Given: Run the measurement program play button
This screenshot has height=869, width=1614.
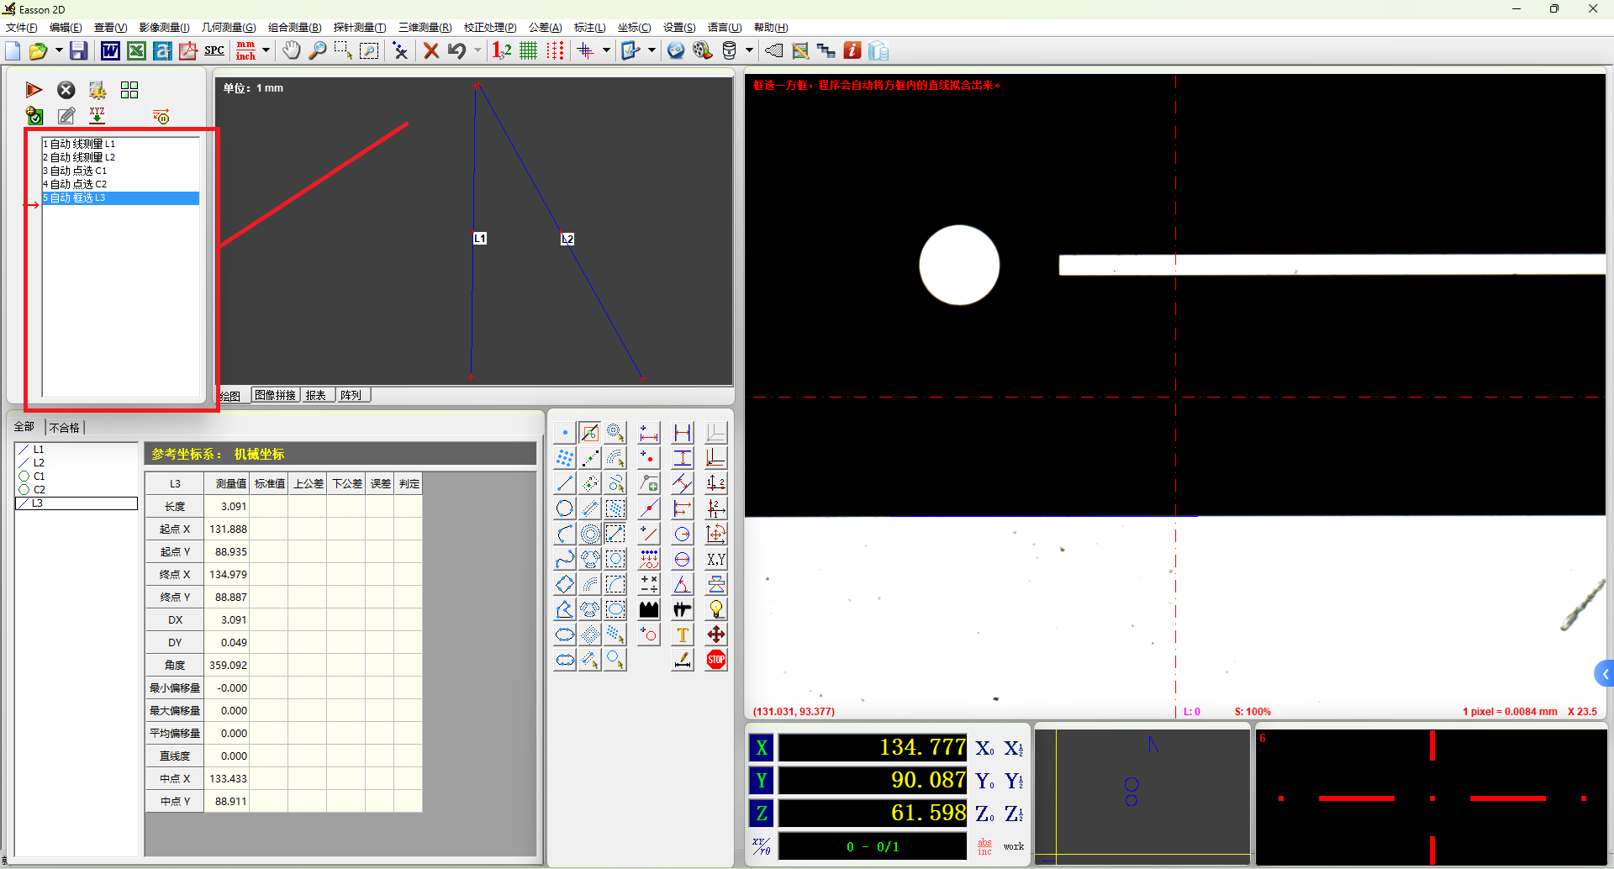Looking at the screenshot, I should [34, 90].
